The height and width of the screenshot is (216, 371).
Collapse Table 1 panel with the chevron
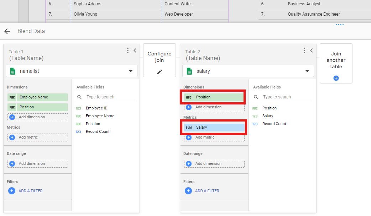point(135,50)
